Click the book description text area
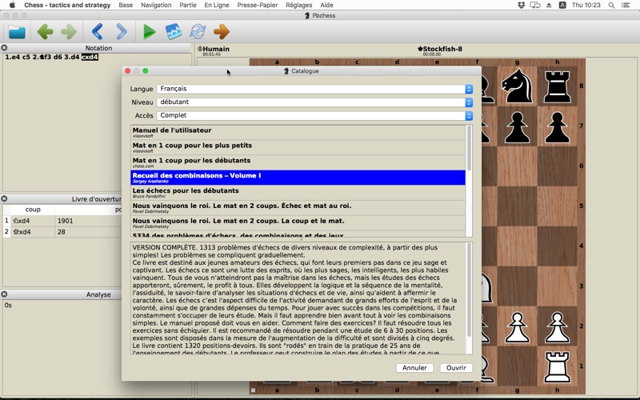 coord(298,298)
